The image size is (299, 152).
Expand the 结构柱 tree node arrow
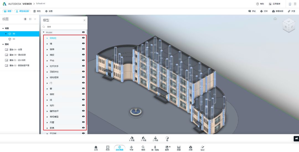(x=47, y=38)
